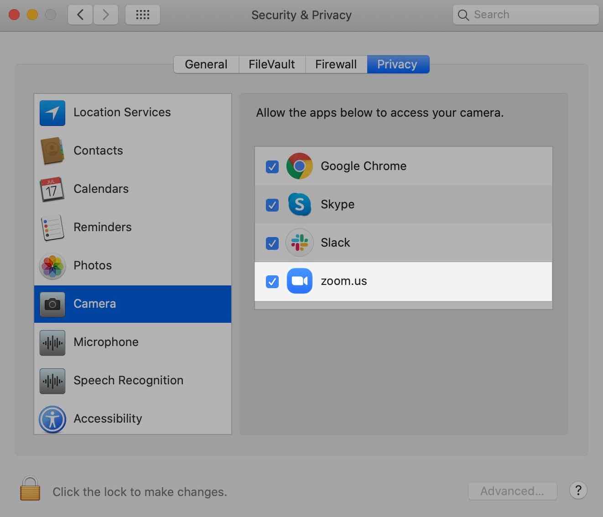Select the Reminders icon
The width and height of the screenshot is (603, 517).
coord(52,228)
